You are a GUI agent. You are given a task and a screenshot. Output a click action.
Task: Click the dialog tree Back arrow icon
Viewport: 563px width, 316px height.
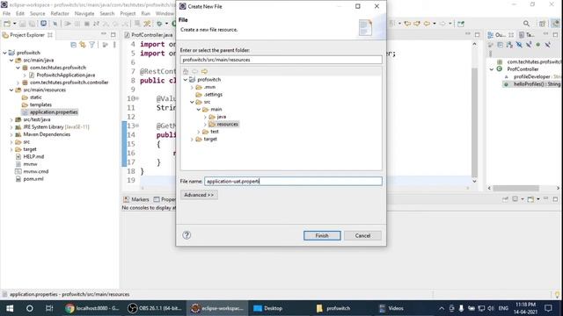click(x=195, y=71)
